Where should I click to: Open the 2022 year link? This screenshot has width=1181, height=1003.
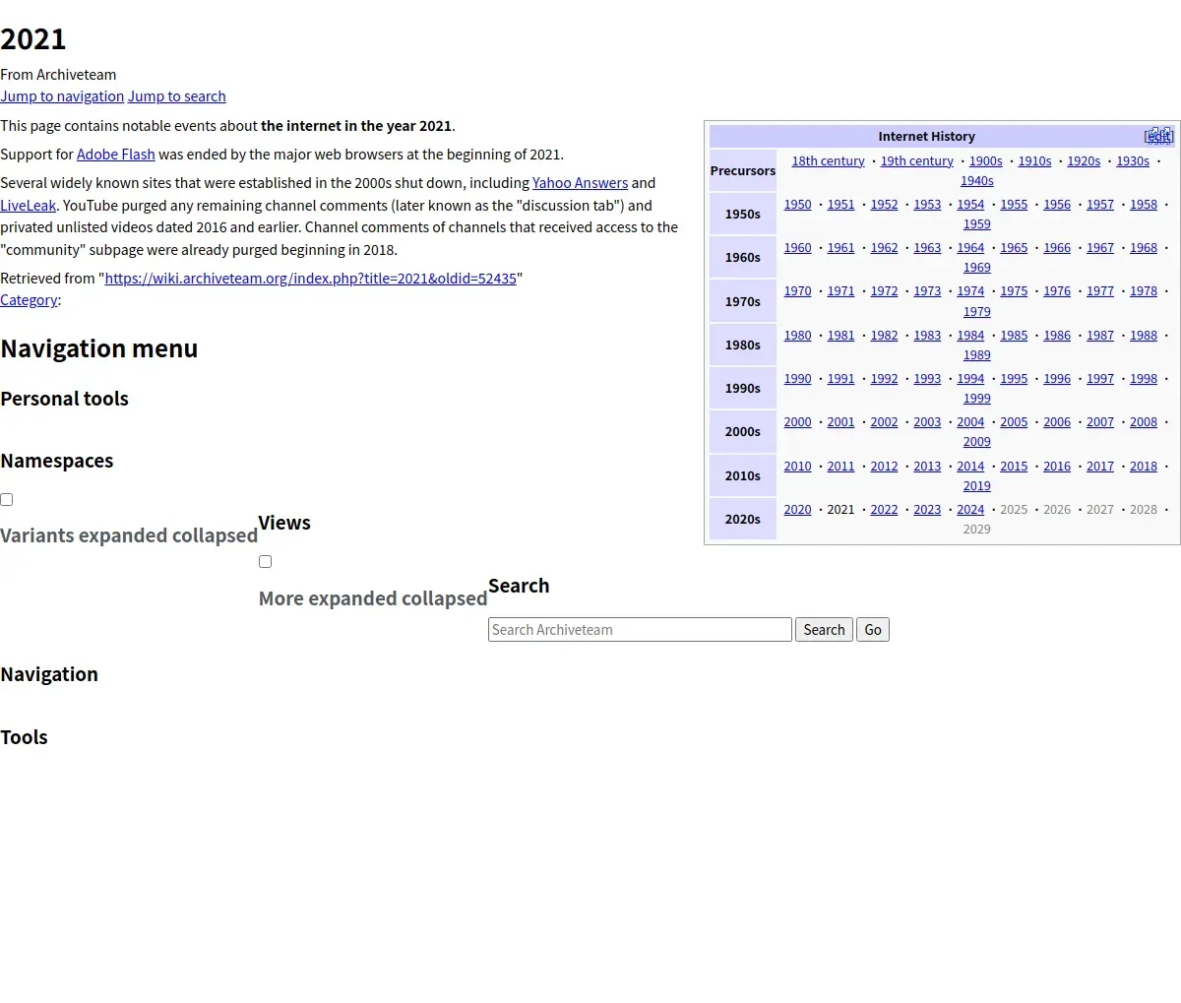coord(885,510)
